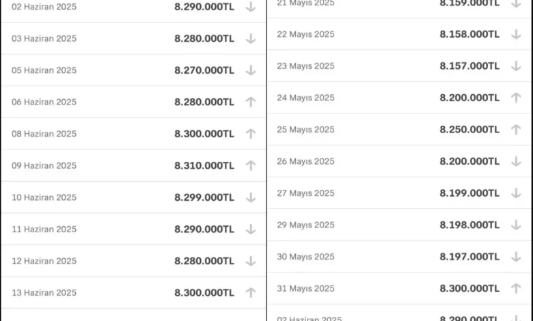This screenshot has height=321, width=533.
Task: Click the up arrow next to 24 Mayıs 2025
Action: pos(516,98)
